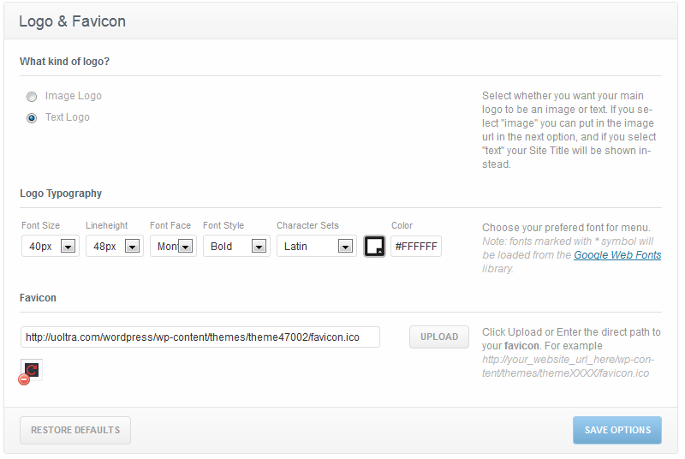Open the Google Web Fonts link
The image size is (685, 459).
[617, 255]
